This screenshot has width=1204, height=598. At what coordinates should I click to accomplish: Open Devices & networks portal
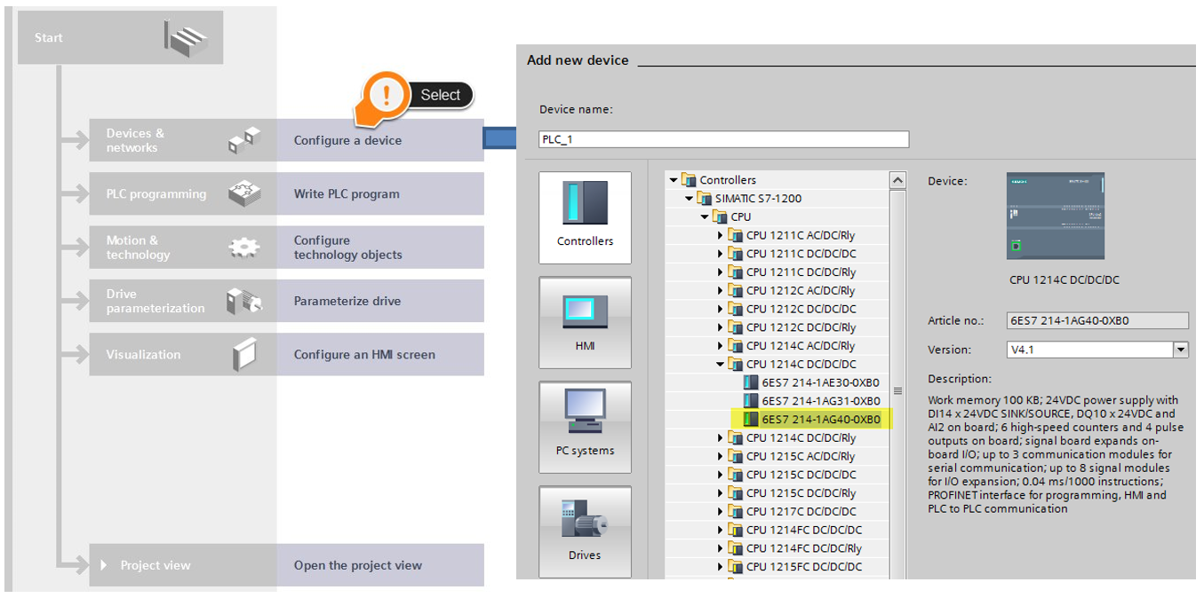182,140
